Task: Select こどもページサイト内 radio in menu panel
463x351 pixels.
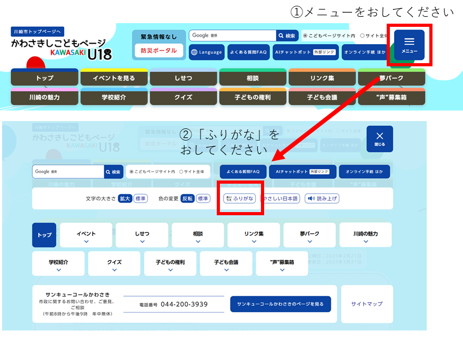Action: [x=132, y=172]
